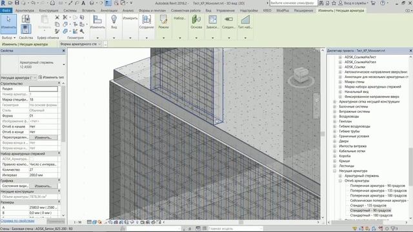Click the star favorites icon in title bar
The height and width of the screenshot is (232, 413).
334,3
